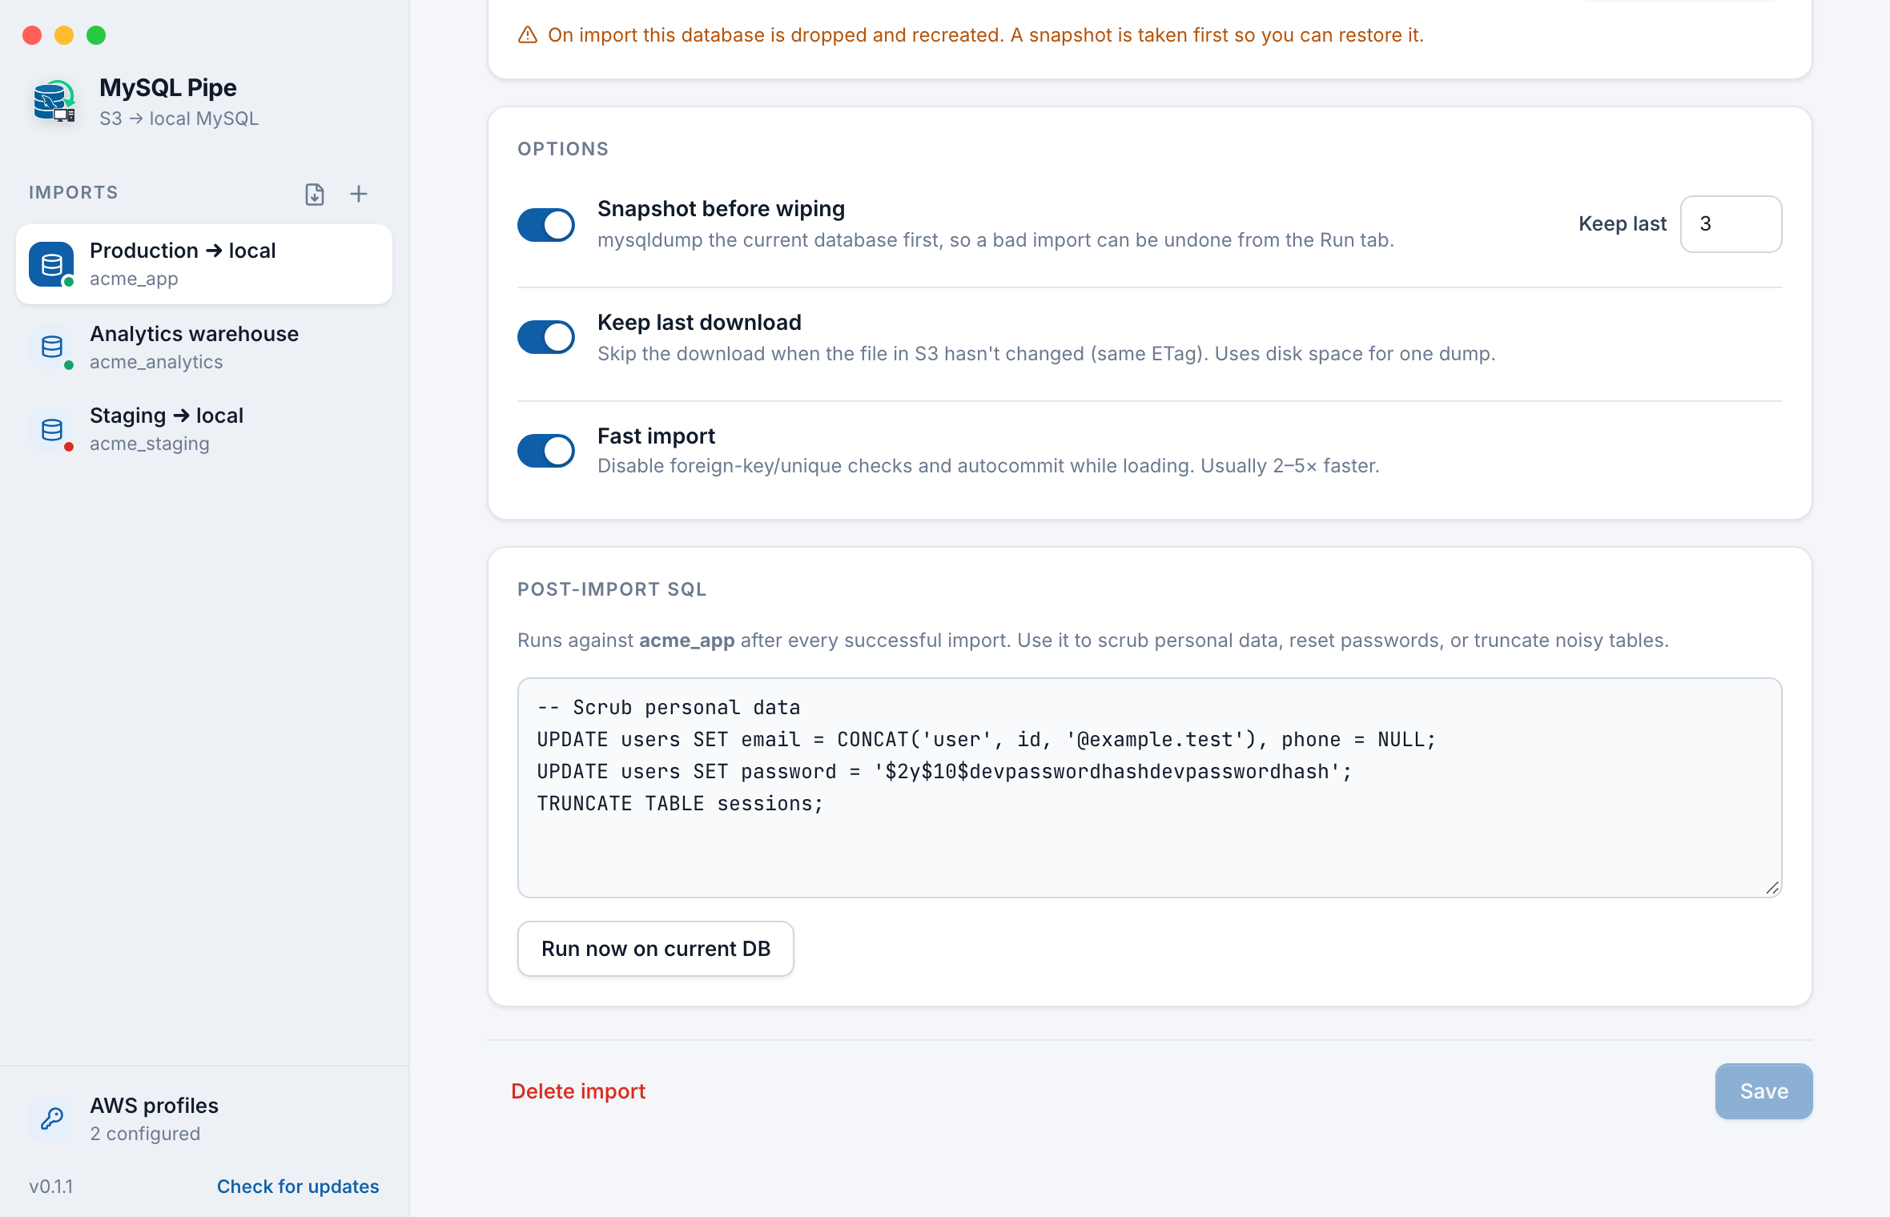Grab the SQL textarea resize handle
The height and width of the screenshot is (1217, 1890).
point(1772,888)
